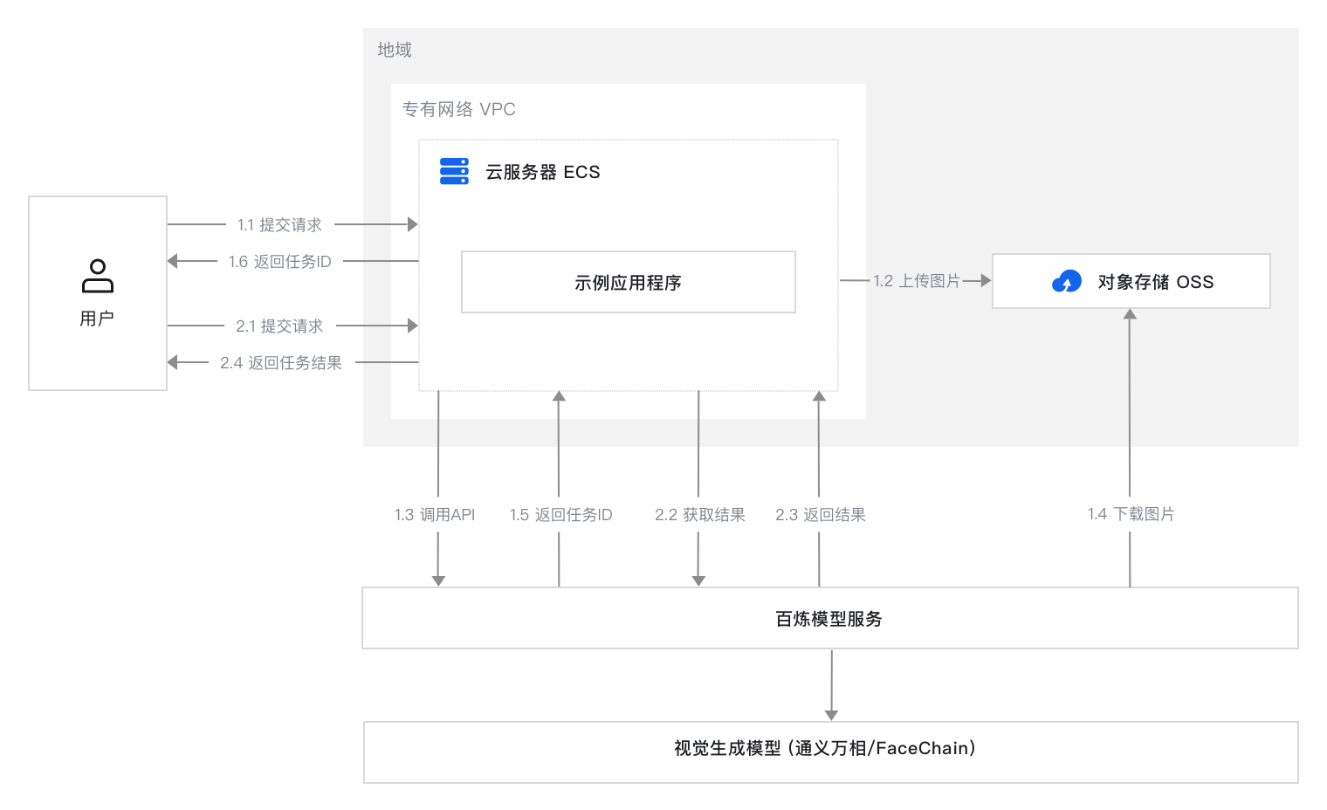Select the 对象存储 OSS box
This screenshot has width=1327, height=810.
(x=1131, y=281)
